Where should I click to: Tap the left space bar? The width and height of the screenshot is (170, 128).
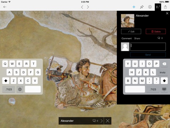[33, 89]
